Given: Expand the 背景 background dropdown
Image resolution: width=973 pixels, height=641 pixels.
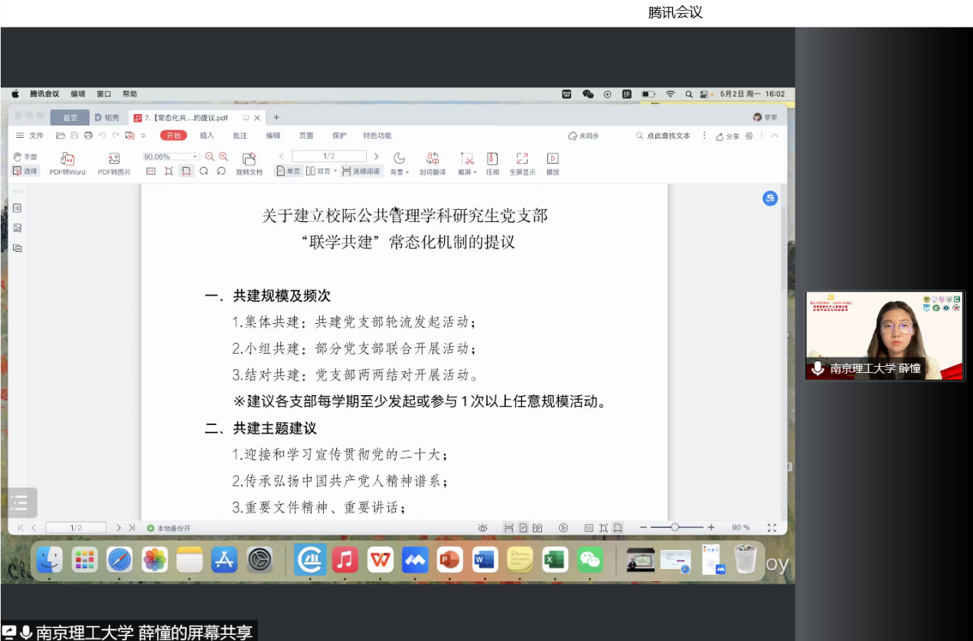Looking at the screenshot, I should tap(399, 172).
